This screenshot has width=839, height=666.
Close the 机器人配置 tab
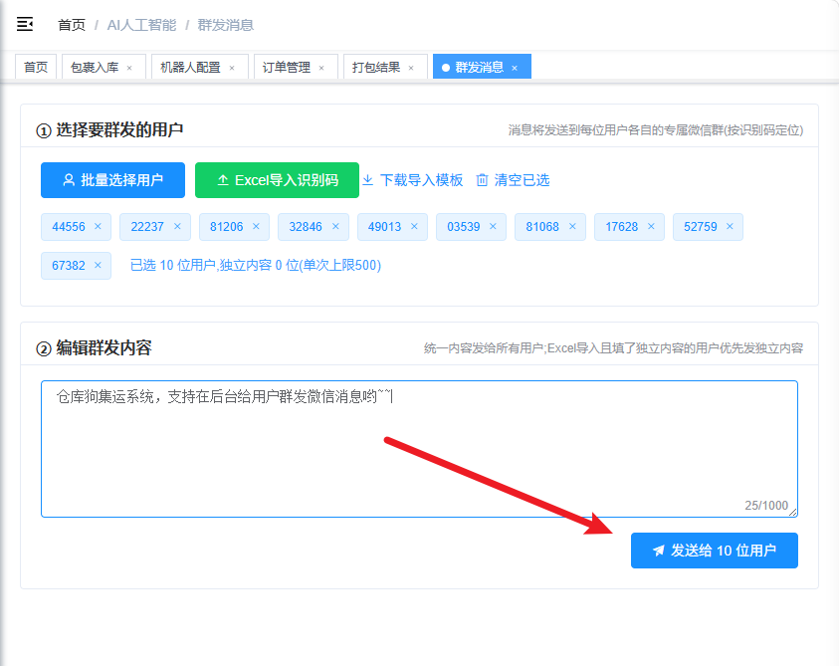click(x=232, y=68)
